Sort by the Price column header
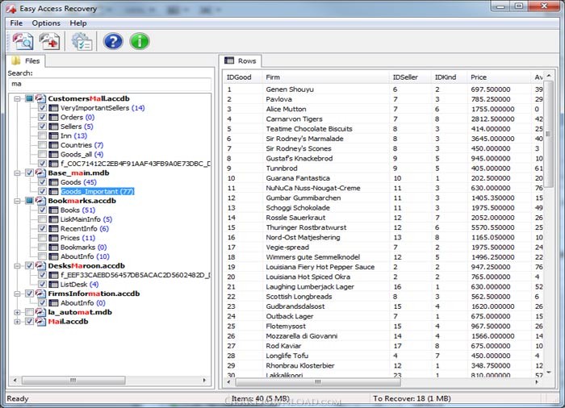565x408 pixels. [x=479, y=77]
